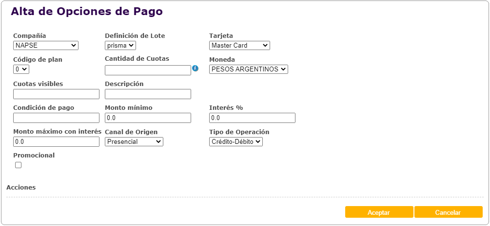Click the Condición de pago input
The height and width of the screenshot is (226, 490).
[x=56, y=118]
